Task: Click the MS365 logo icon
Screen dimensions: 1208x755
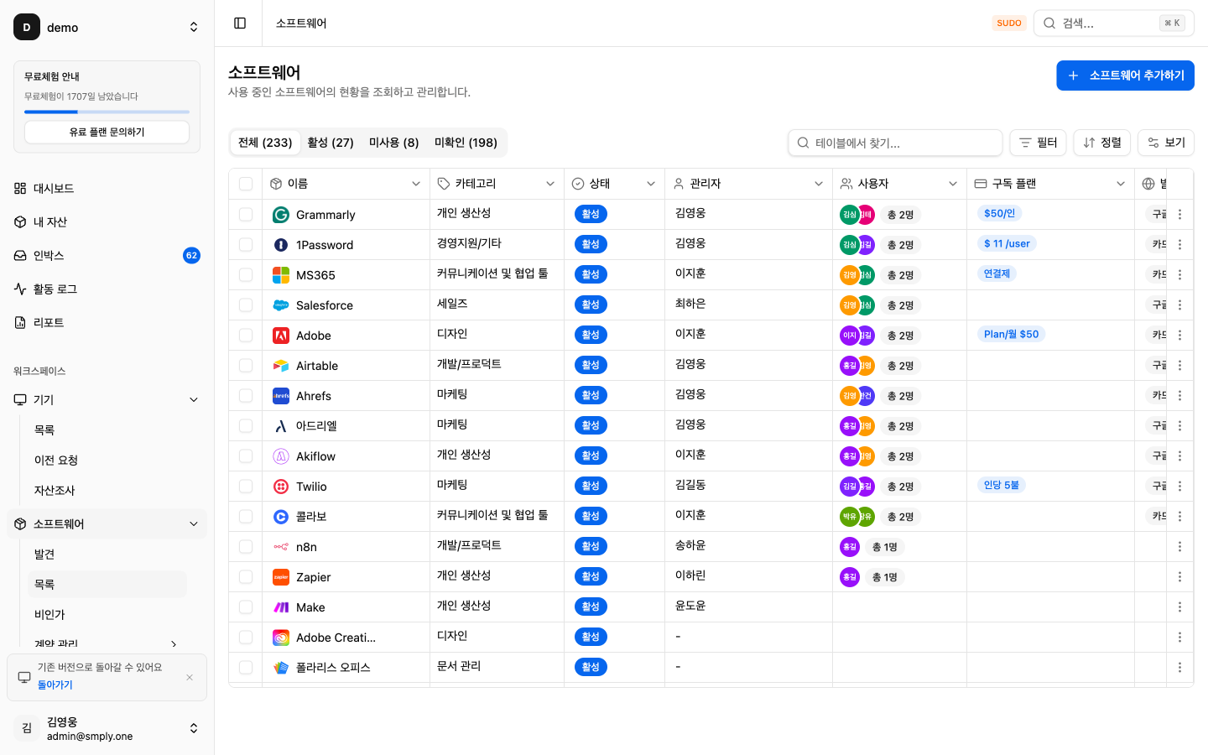Action: tap(281, 275)
